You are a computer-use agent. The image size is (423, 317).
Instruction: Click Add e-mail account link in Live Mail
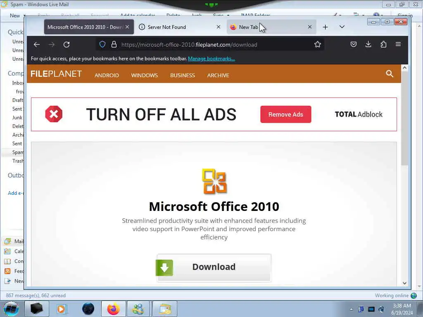click(16, 193)
